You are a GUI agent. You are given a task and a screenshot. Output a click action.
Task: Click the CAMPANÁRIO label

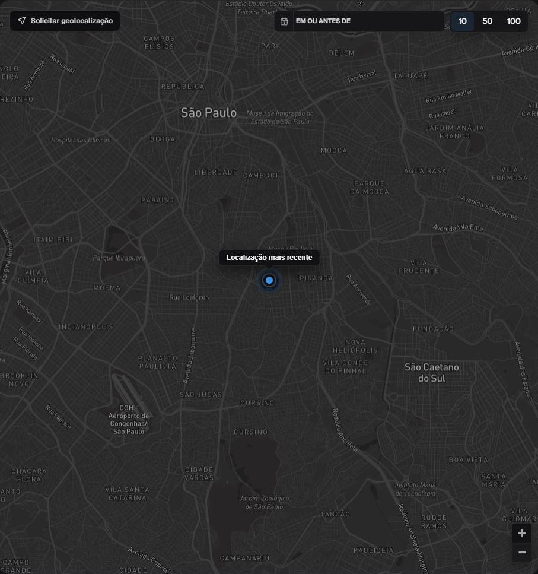(244, 558)
